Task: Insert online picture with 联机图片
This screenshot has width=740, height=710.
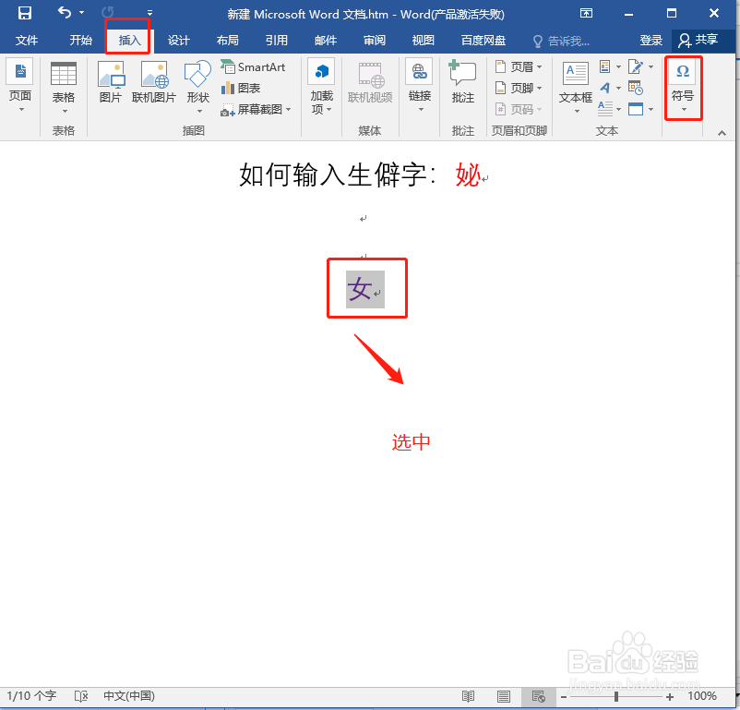Action: point(154,82)
